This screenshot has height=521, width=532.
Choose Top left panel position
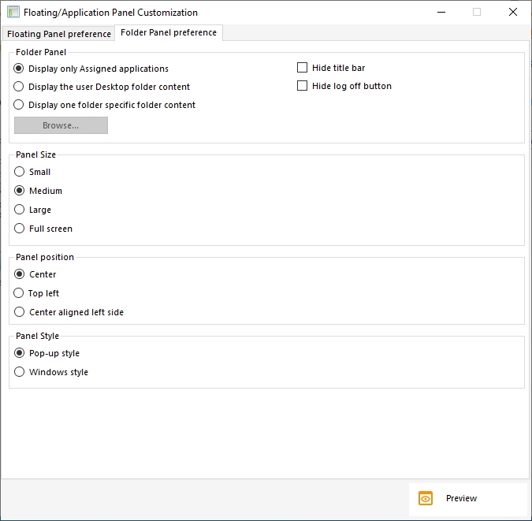coord(20,293)
